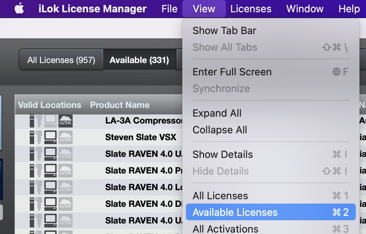The image size is (366, 234).
Task: Close the open View menu
Action: click(204, 9)
